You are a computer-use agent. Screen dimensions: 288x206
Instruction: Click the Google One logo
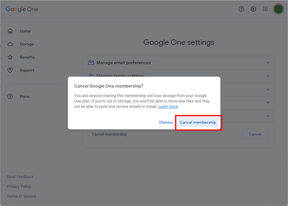(x=22, y=9)
